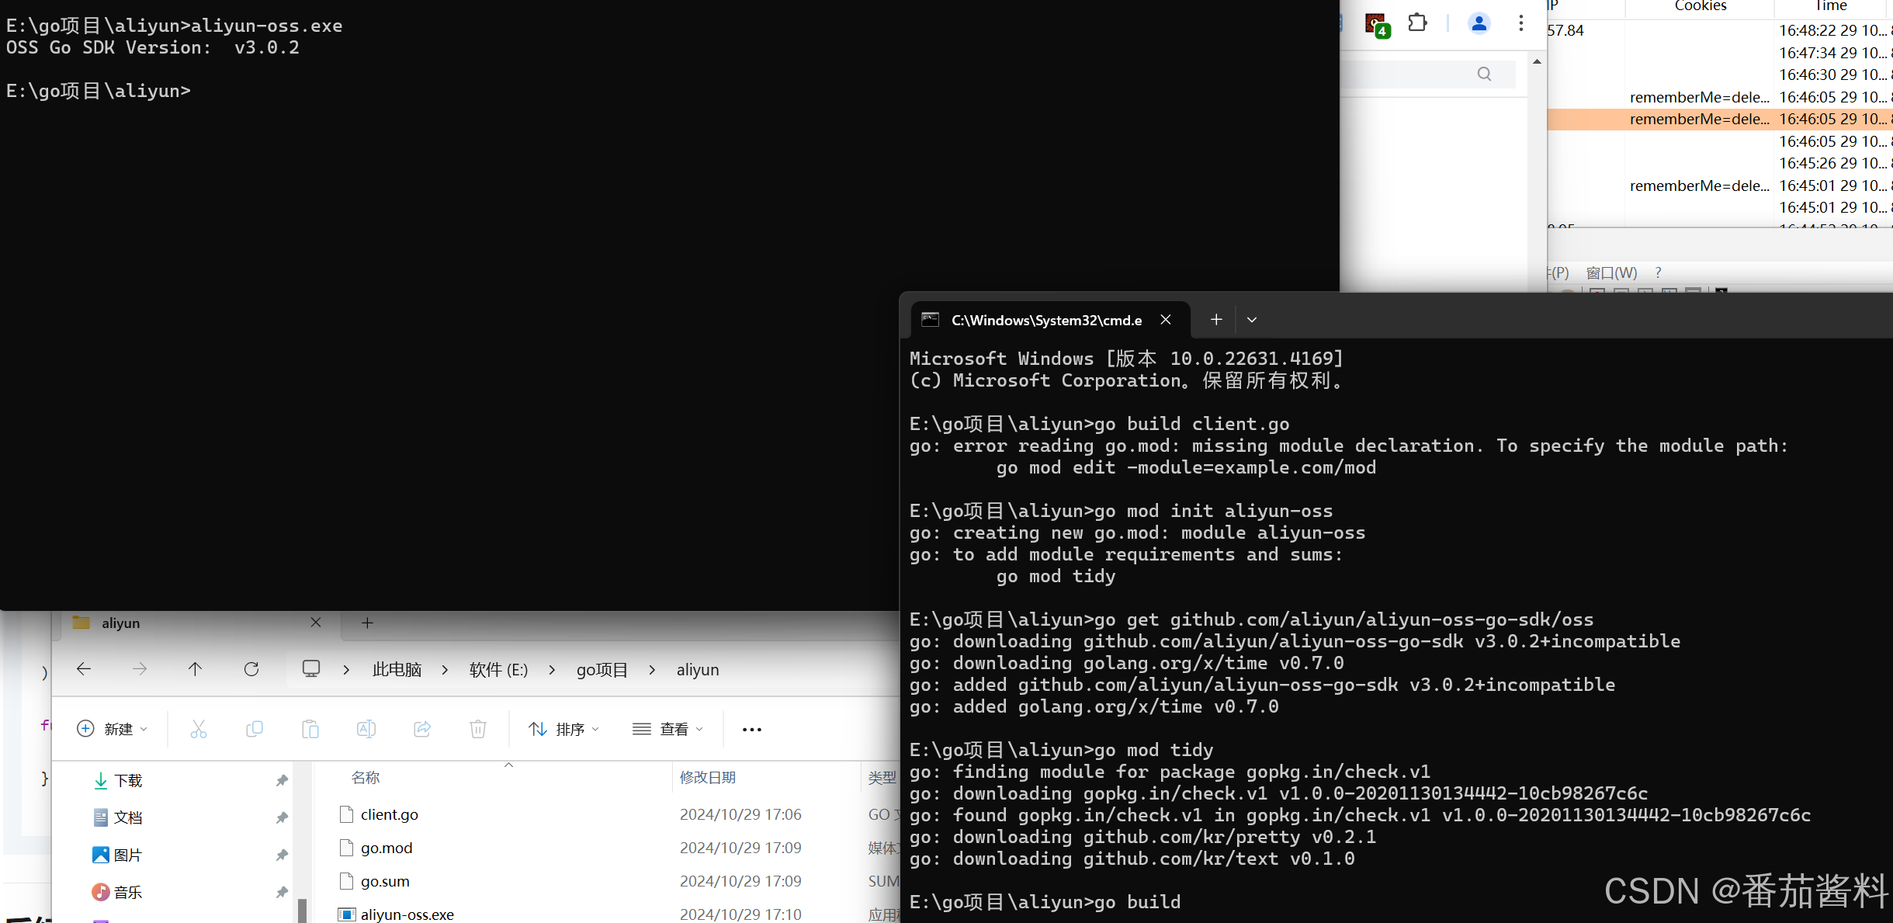Screen dimensions: 1893x923
Task: Open the browser three-dot menu
Action: click(1521, 23)
